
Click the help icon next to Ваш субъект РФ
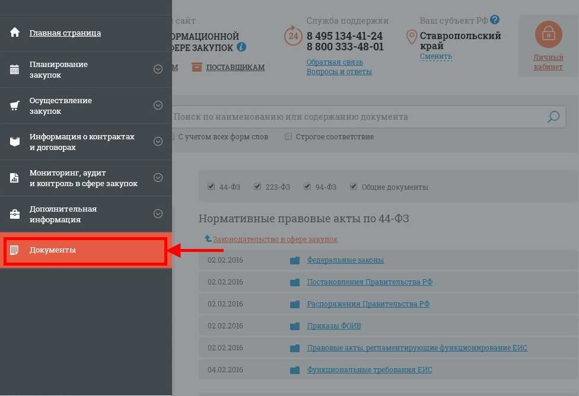coord(495,21)
